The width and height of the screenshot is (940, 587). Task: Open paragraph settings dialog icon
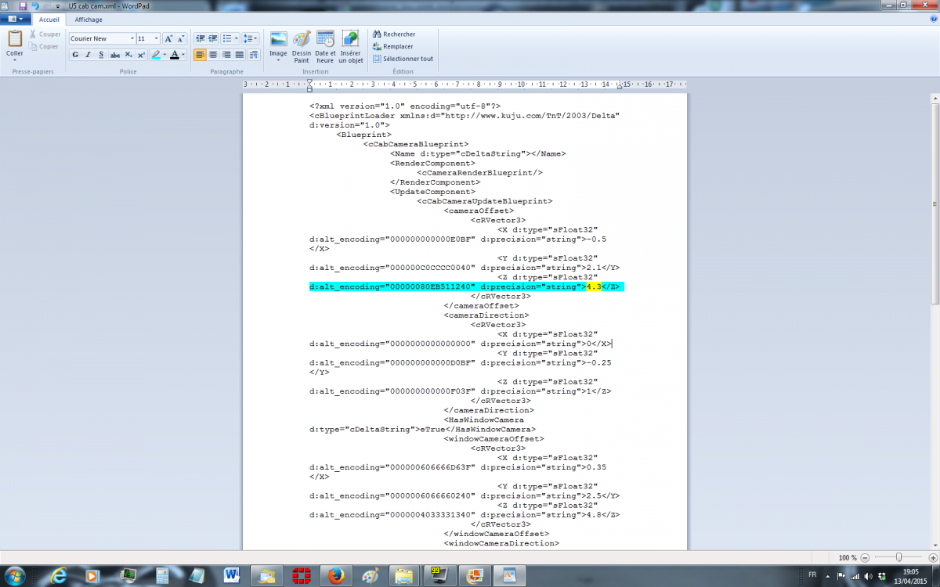tap(253, 55)
